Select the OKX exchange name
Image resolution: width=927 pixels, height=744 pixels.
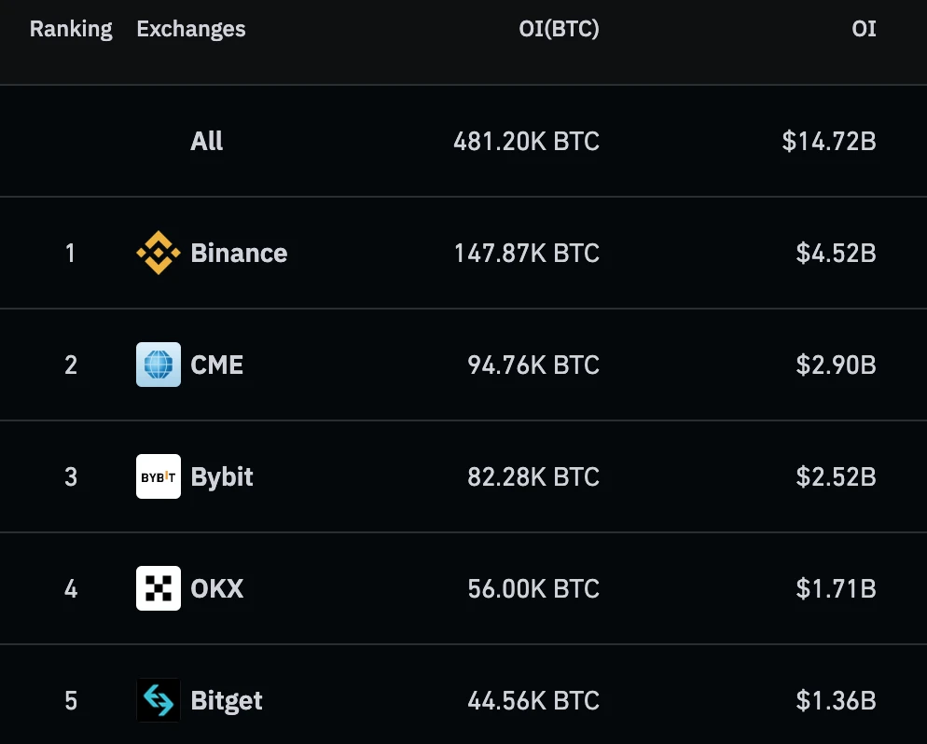pos(217,588)
